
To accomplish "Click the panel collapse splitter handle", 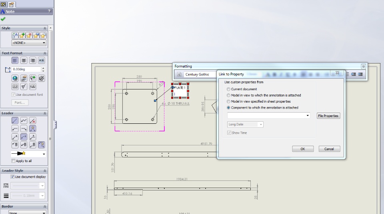I will click(55, 125).
